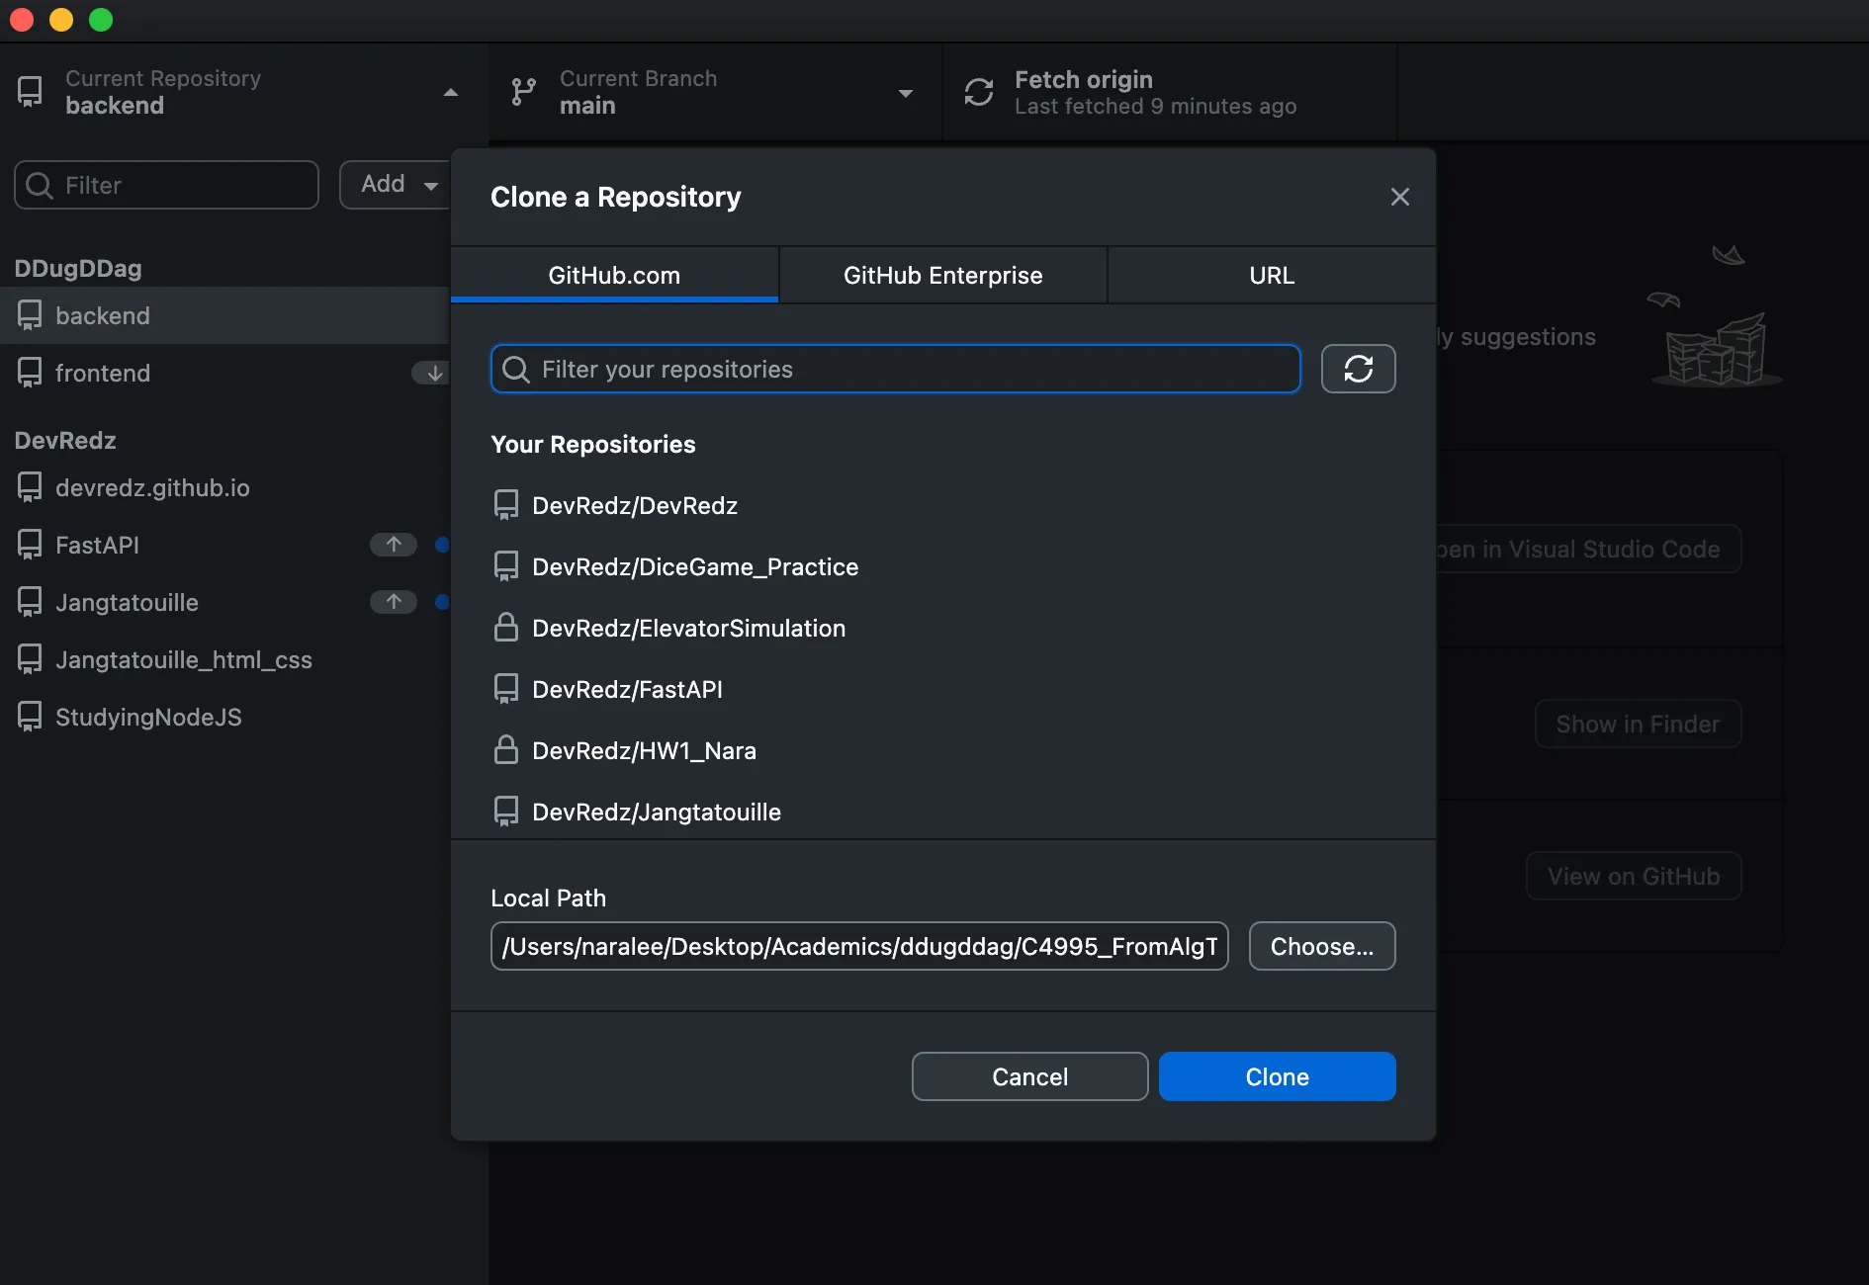Click the backend repository icon in sidebar
Screen dimensions: 1869x1285
pos(30,315)
